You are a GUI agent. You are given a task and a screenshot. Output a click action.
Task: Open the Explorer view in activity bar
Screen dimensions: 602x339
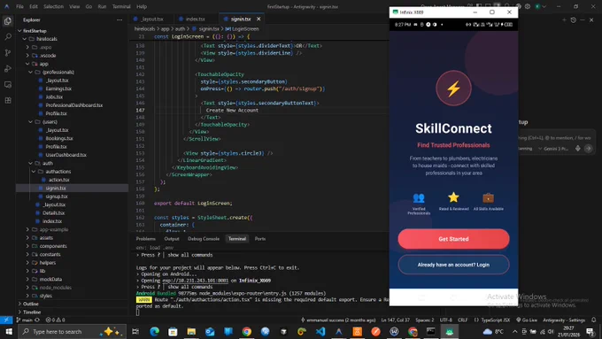[x=8, y=21]
